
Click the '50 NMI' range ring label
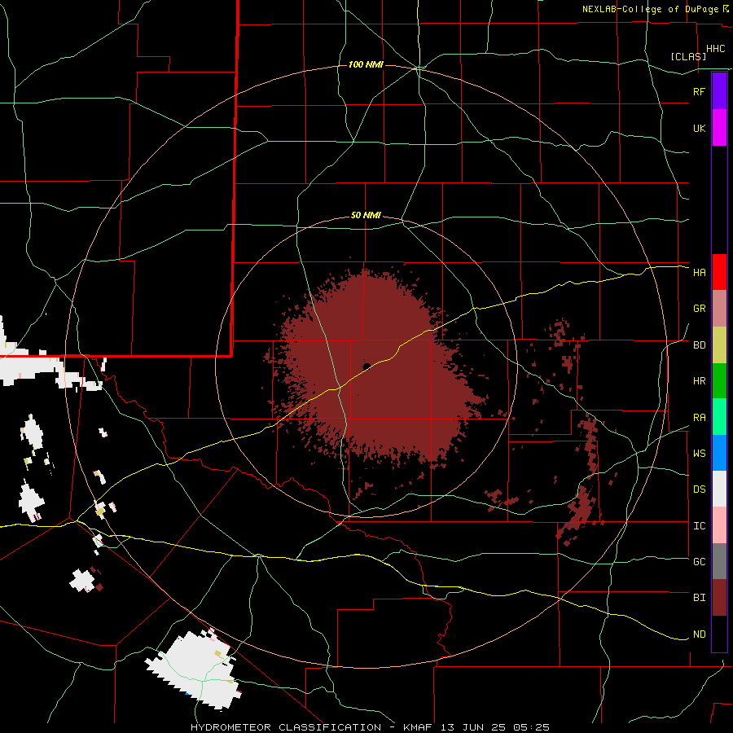click(366, 216)
